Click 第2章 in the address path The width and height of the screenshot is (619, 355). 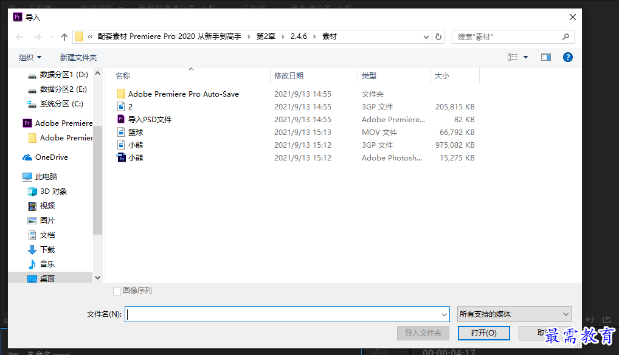266,36
